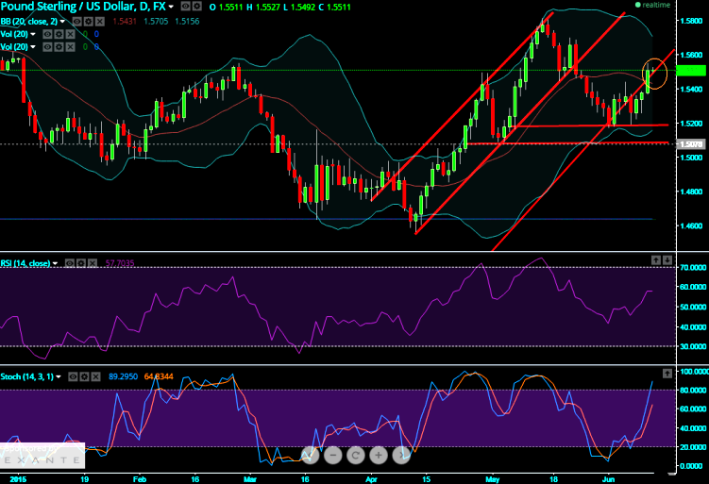Viewport: 709px width, 484px height.
Task: Click the 1.5078 gray price label on the axis
Action: (x=691, y=144)
